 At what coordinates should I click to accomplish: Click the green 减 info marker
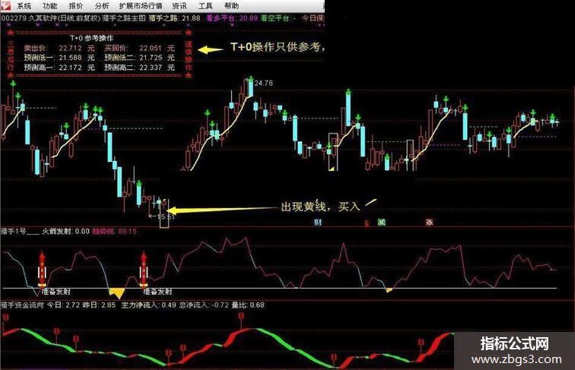coord(382,222)
